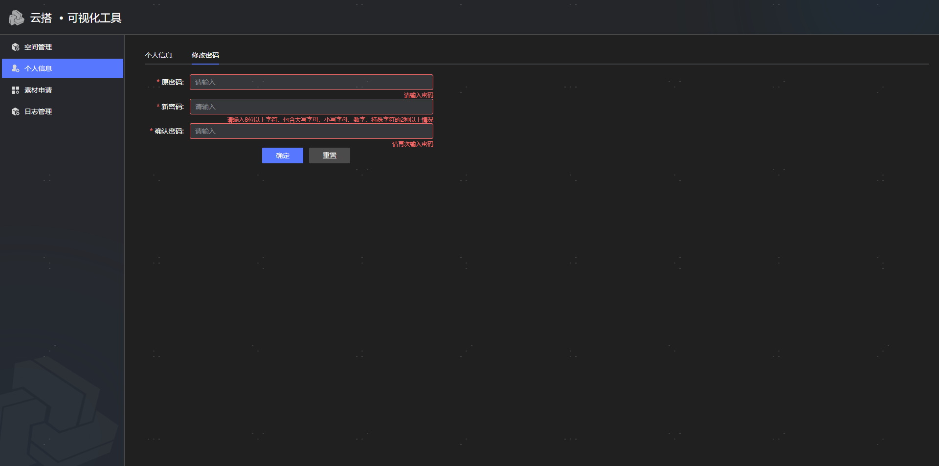Click the 云搭 logo icon

coord(16,18)
